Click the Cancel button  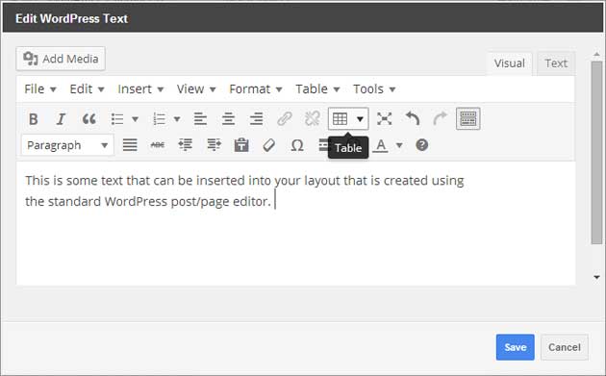pos(565,347)
